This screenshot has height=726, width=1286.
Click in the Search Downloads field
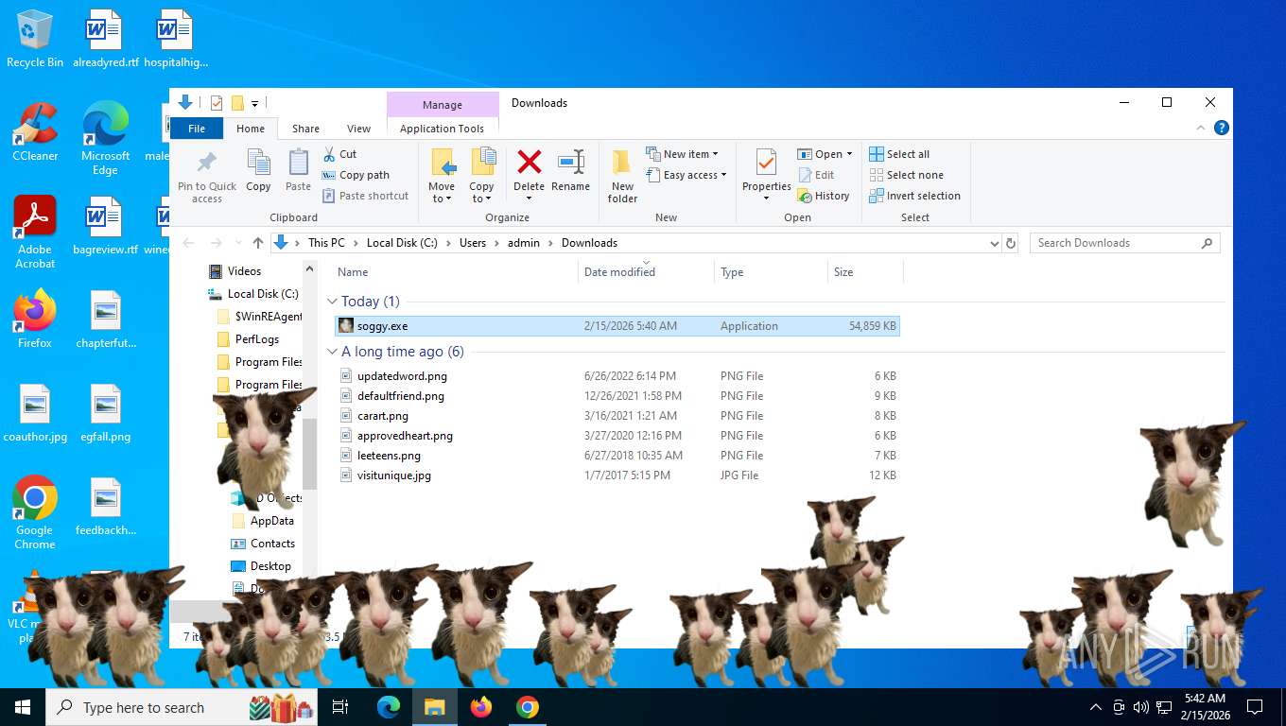[1124, 243]
